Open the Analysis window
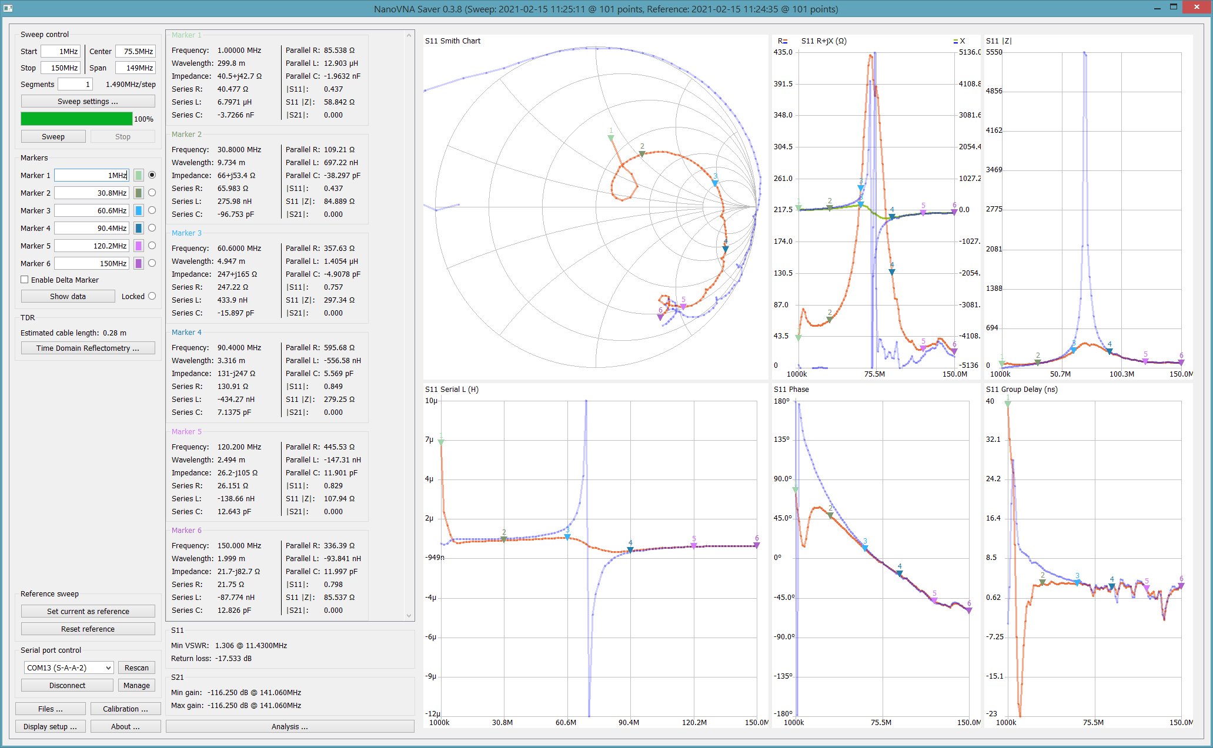The width and height of the screenshot is (1213, 748). pos(290,726)
